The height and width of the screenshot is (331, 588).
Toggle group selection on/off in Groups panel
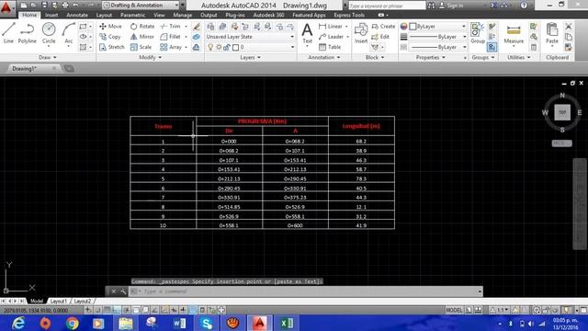click(492, 47)
